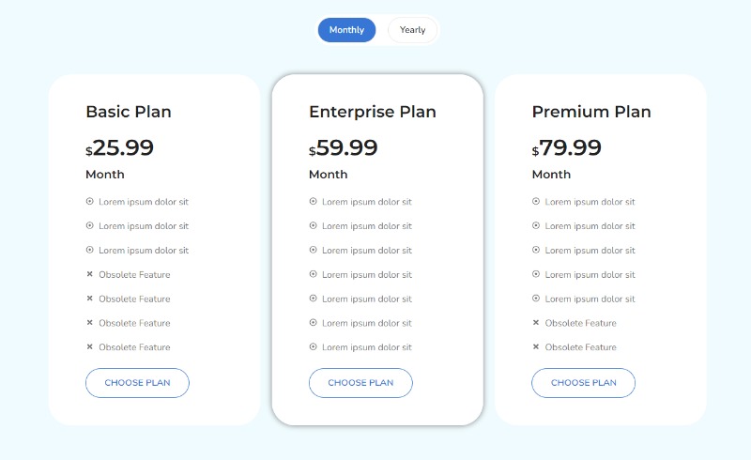Click first feature bullet icon in Premium Plan
Viewport: 751px width, 460px height.
click(x=536, y=201)
